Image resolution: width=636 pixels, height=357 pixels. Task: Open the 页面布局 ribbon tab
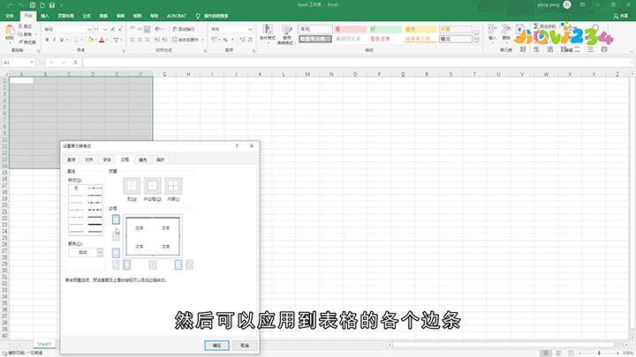(x=65, y=16)
